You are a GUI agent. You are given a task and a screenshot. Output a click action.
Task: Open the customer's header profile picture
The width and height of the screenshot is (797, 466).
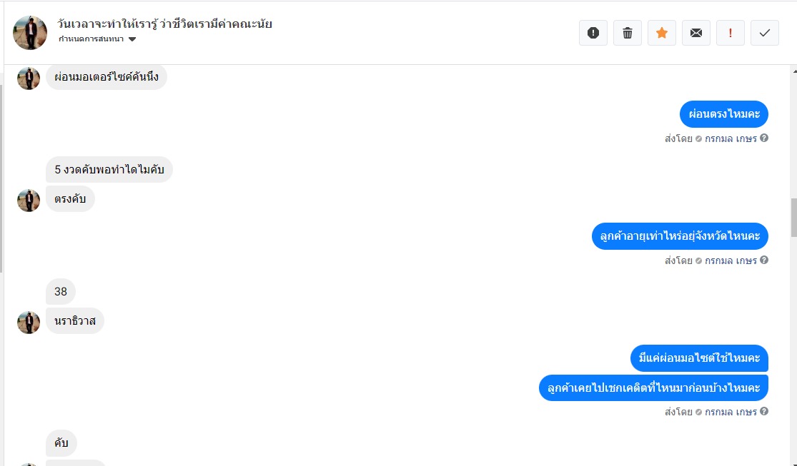coord(30,33)
